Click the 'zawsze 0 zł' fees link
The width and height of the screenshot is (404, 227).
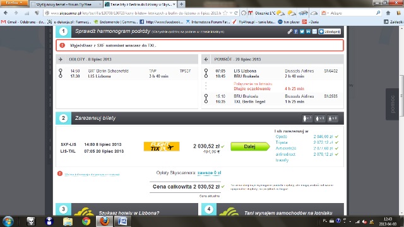tap(209, 173)
